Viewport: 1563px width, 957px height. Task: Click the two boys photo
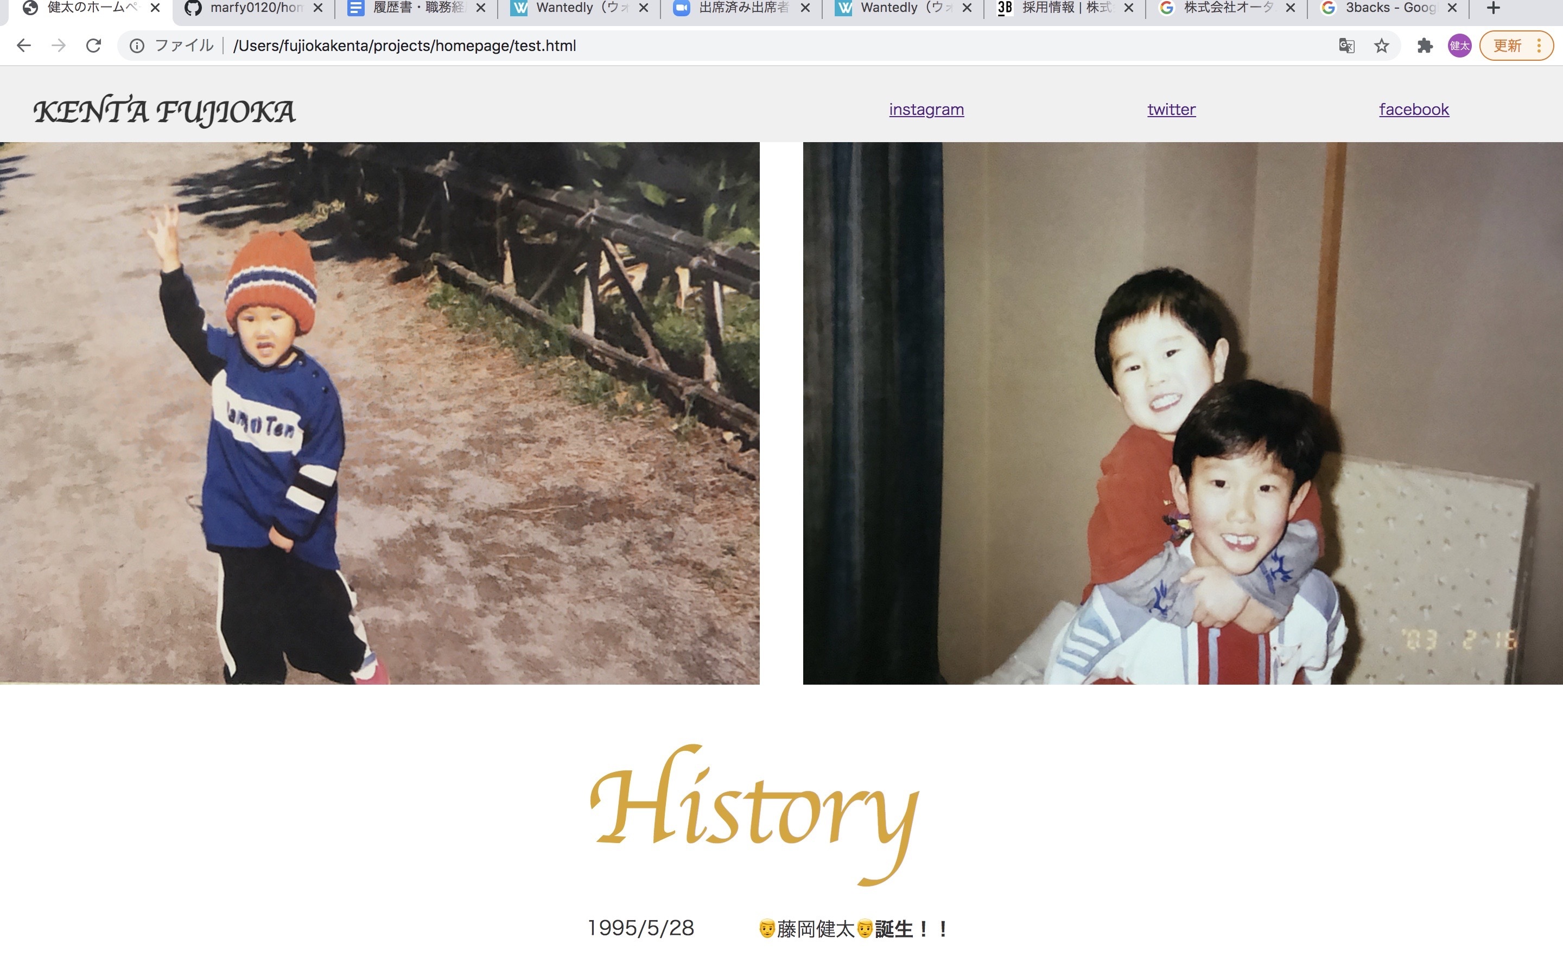1183,413
